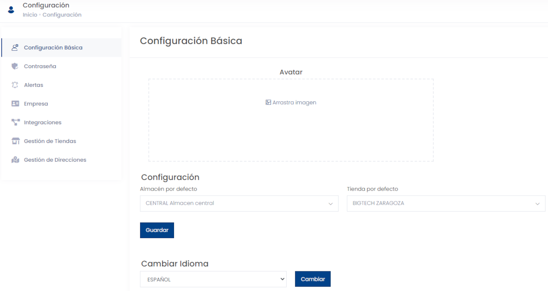Screen dimensions: 548x291
Task: Expand Almacén por defecto dropdown
Action: tap(239, 203)
